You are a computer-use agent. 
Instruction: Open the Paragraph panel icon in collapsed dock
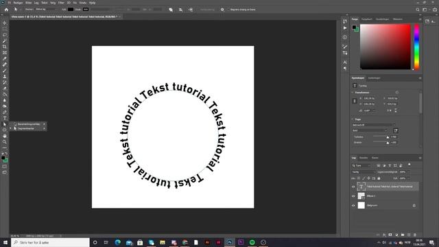[345, 69]
